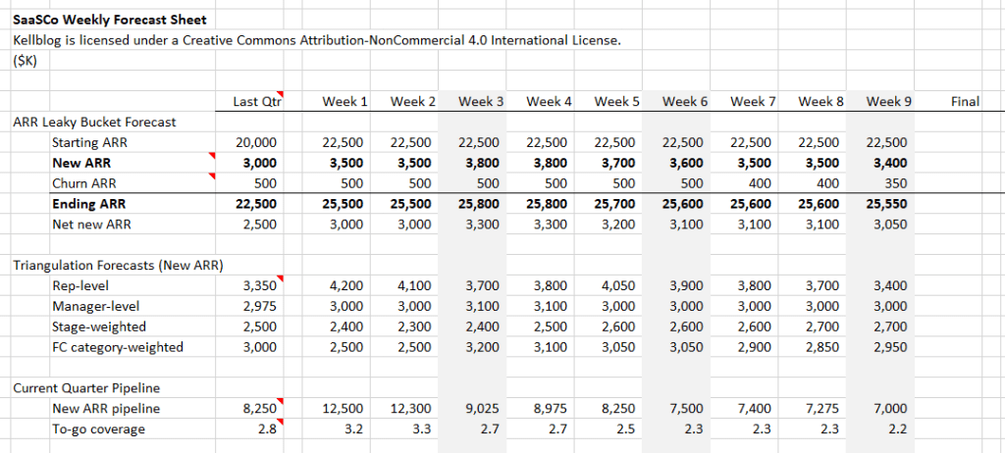The width and height of the screenshot is (1005, 453).
Task: Click Week 5 New ARR value 3,700
Action: coord(617,163)
